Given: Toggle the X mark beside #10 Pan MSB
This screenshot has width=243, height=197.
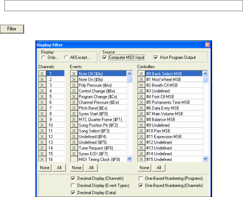Looking at the screenshot, I should coord(141,131).
